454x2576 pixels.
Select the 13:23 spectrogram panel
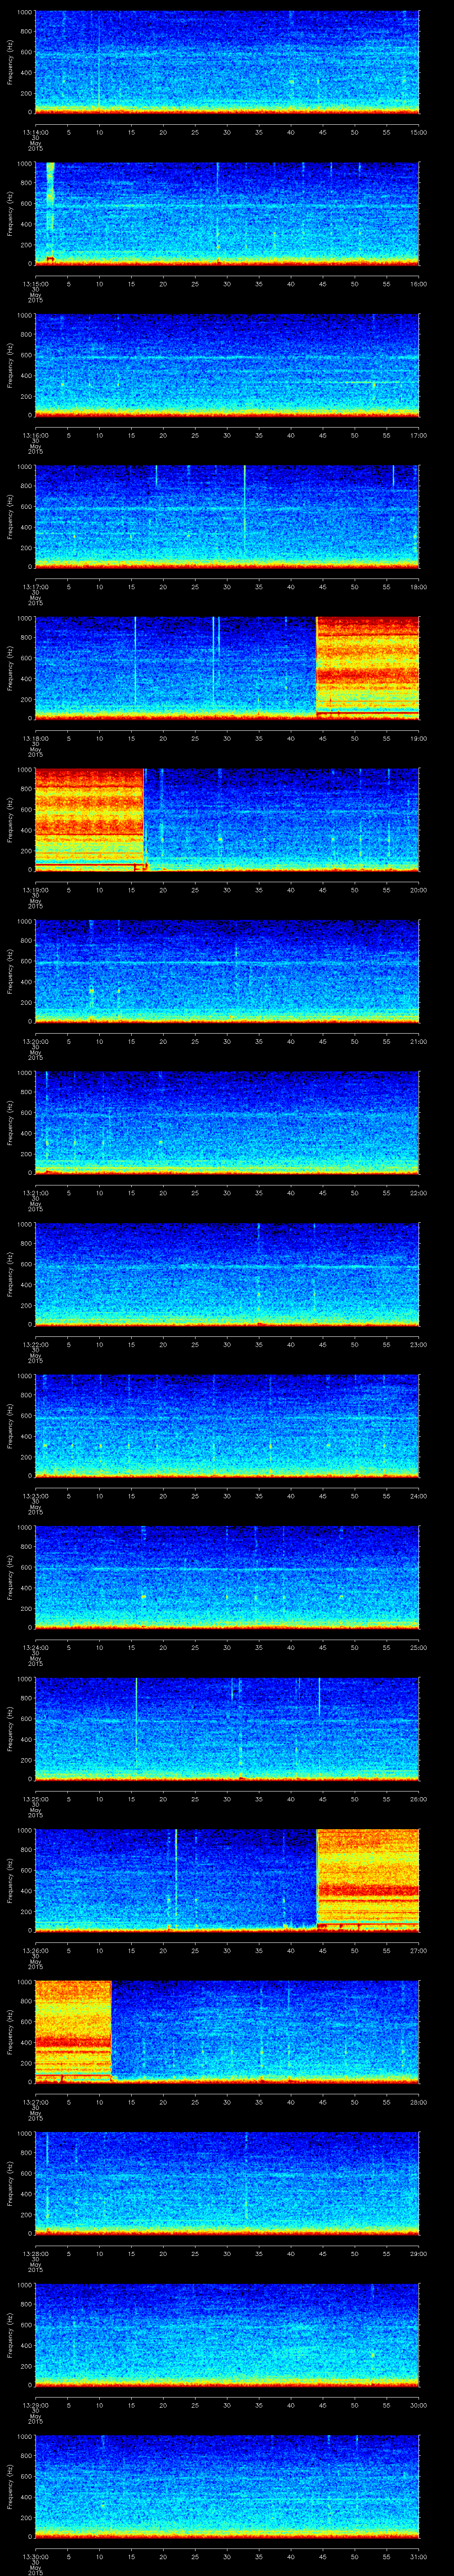[227, 1425]
